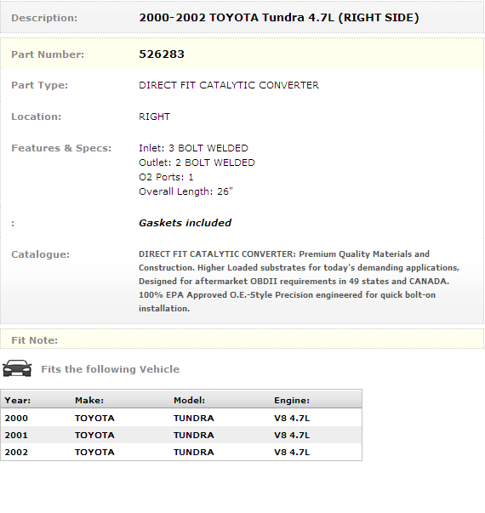Click the DIRECT FIT CATALYTIC CONVERTER part type
This screenshot has height=513, width=485.
click(x=229, y=85)
